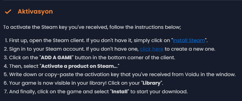
Task: Click the list number 1 marker
Action: pos(6,40)
